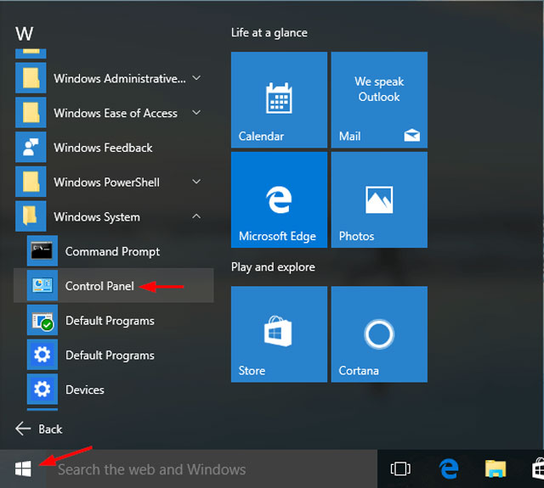
Task: Open the Microsoft Edge tile
Action: [279, 199]
